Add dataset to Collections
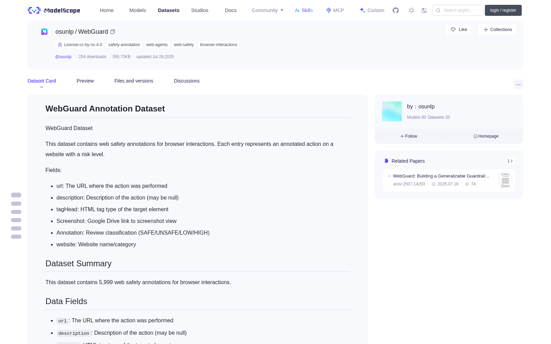 coord(497,30)
